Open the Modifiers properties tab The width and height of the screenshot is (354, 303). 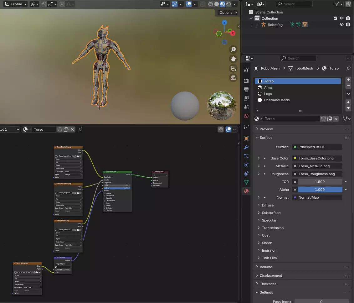[246, 147]
